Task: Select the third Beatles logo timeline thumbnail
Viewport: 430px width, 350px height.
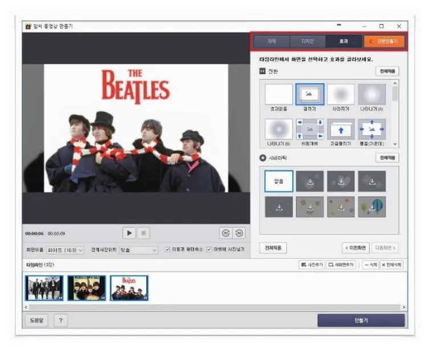Action: coord(129,288)
